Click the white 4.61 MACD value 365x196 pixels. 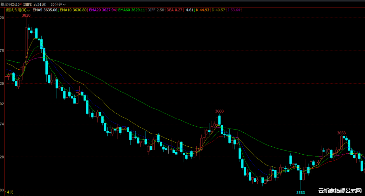tap(190, 10)
